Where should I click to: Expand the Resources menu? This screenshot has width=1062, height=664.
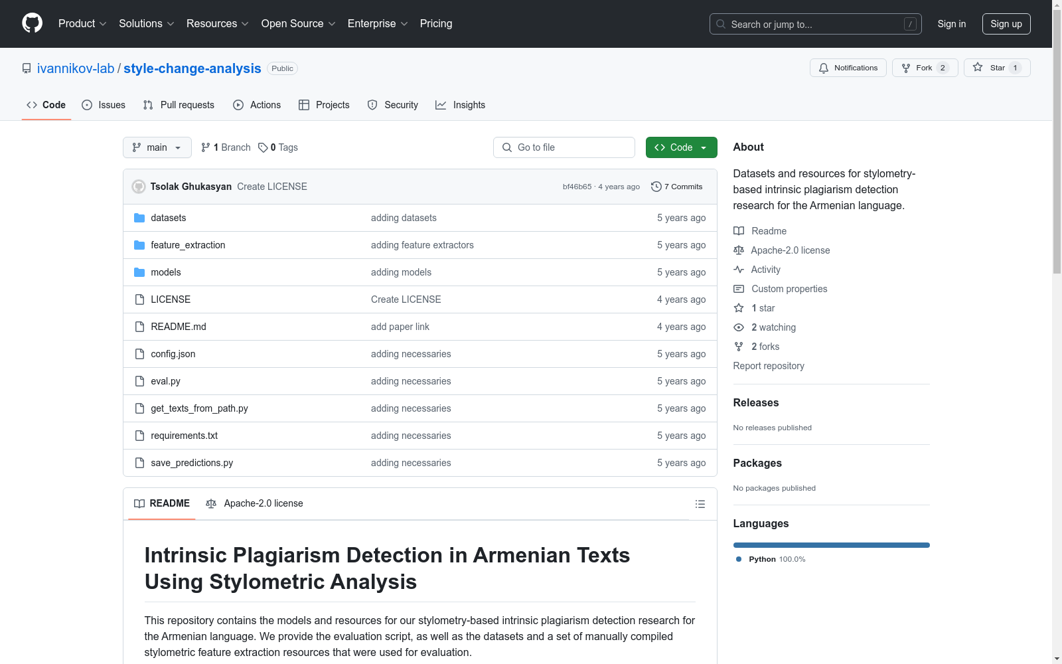tap(218, 23)
